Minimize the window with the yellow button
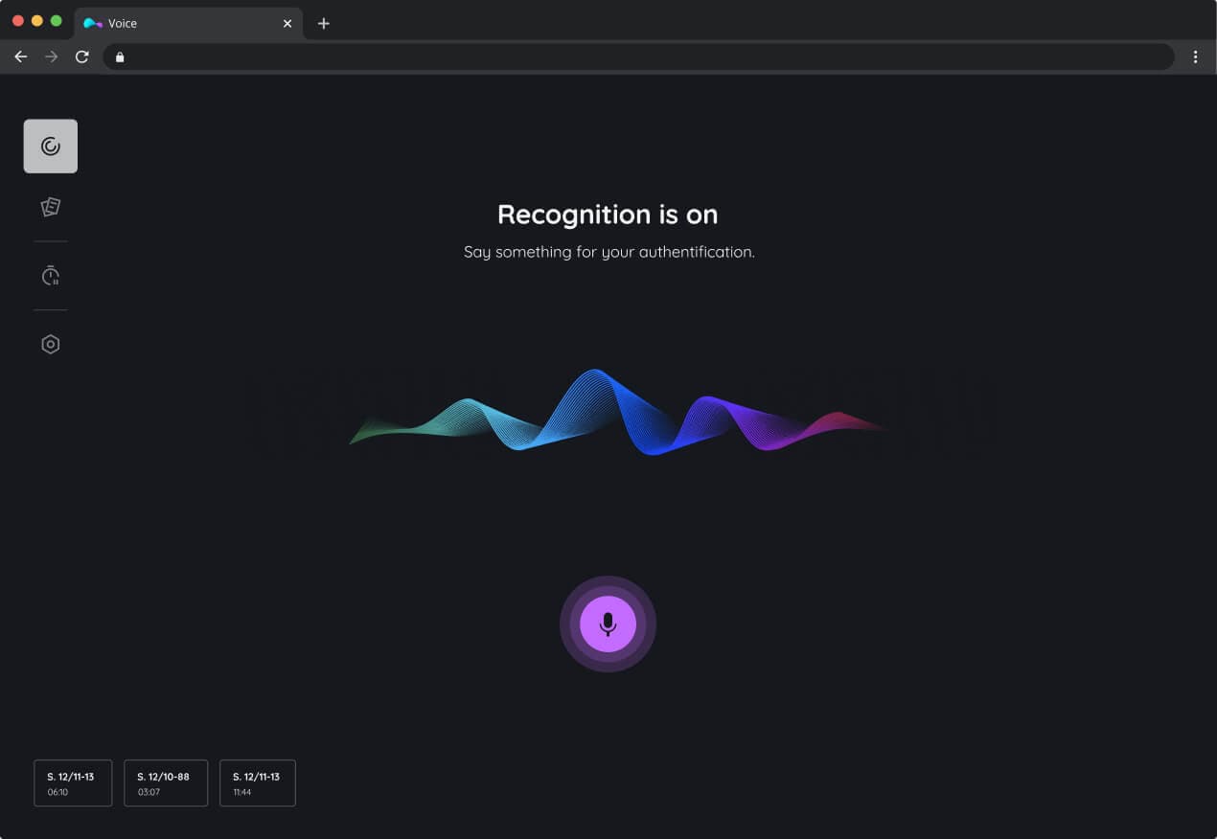The height and width of the screenshot is (839, 1217). (37, 21)
